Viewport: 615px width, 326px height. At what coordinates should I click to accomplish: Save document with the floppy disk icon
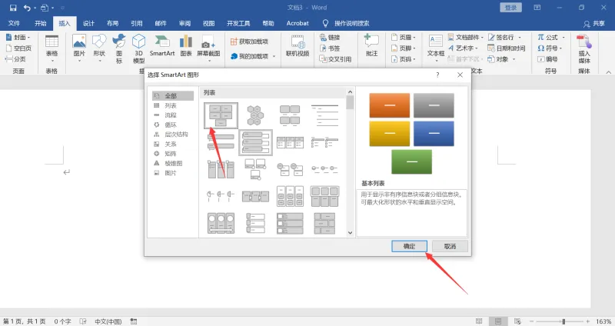click(13, 8)
